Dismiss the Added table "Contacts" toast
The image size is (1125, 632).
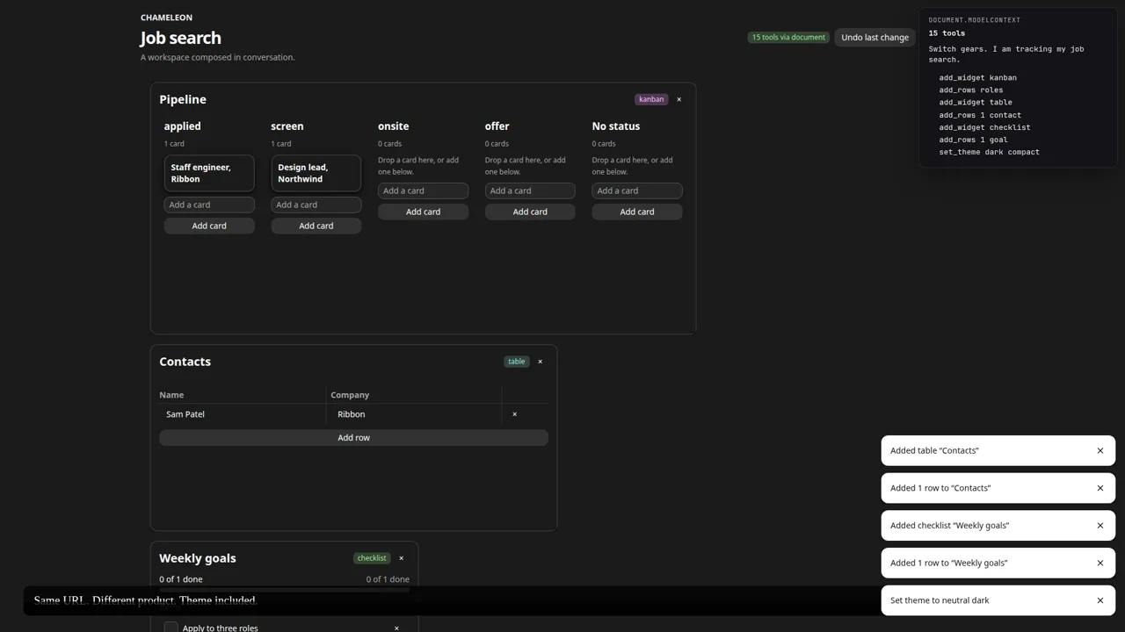(x=1100, y=450)
